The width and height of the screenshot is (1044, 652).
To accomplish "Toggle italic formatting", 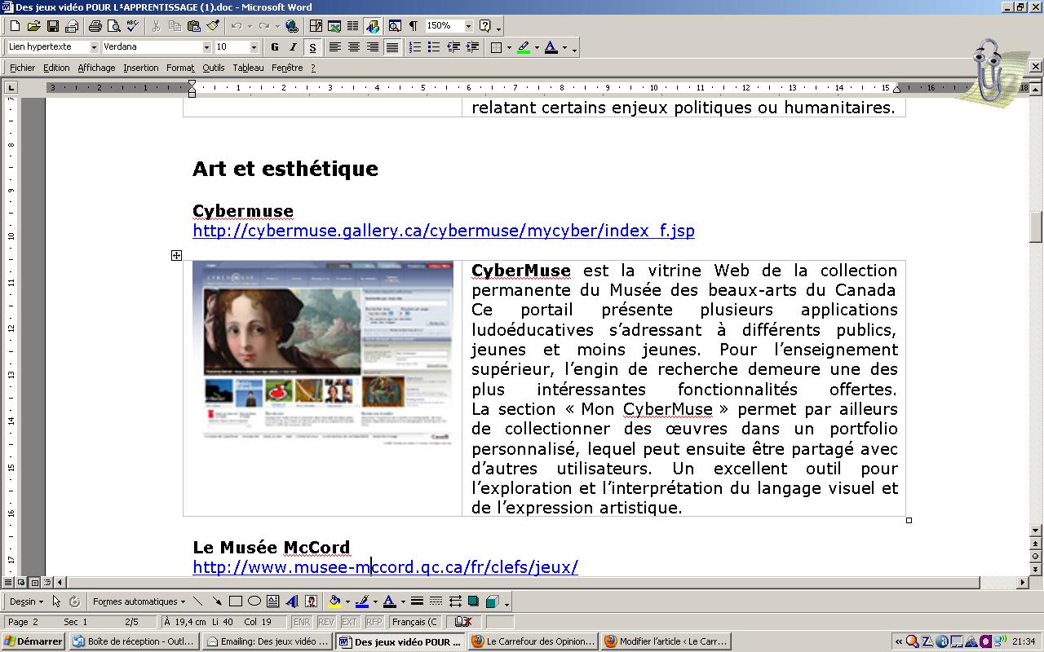I will tap(293, 47).
